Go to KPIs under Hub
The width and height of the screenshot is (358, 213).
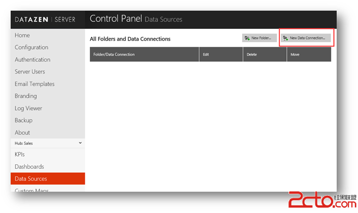point(20,154)
